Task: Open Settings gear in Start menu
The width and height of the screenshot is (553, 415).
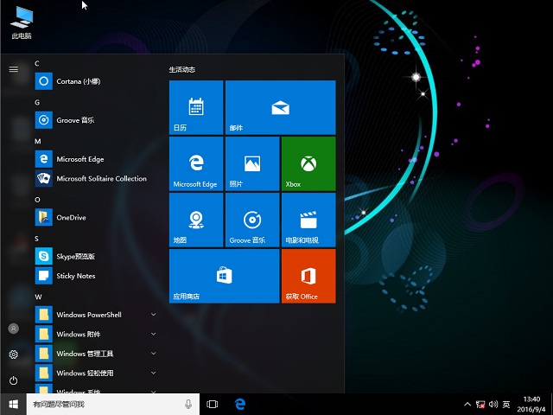Action: pyautogui.click(x=13, y=354)
